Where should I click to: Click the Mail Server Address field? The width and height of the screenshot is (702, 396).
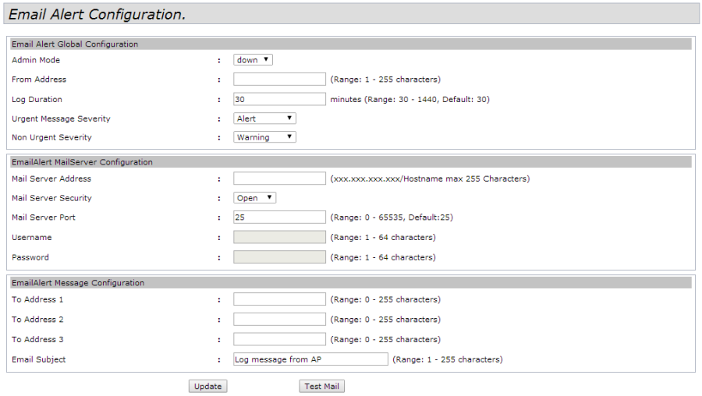coord(279,179)
